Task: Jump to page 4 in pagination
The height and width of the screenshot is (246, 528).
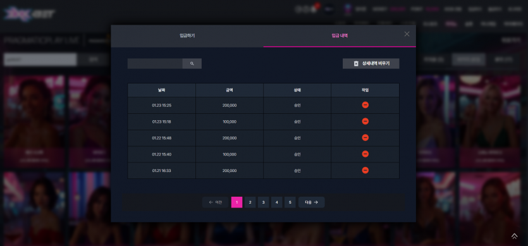Action: [x=276, y=202]
